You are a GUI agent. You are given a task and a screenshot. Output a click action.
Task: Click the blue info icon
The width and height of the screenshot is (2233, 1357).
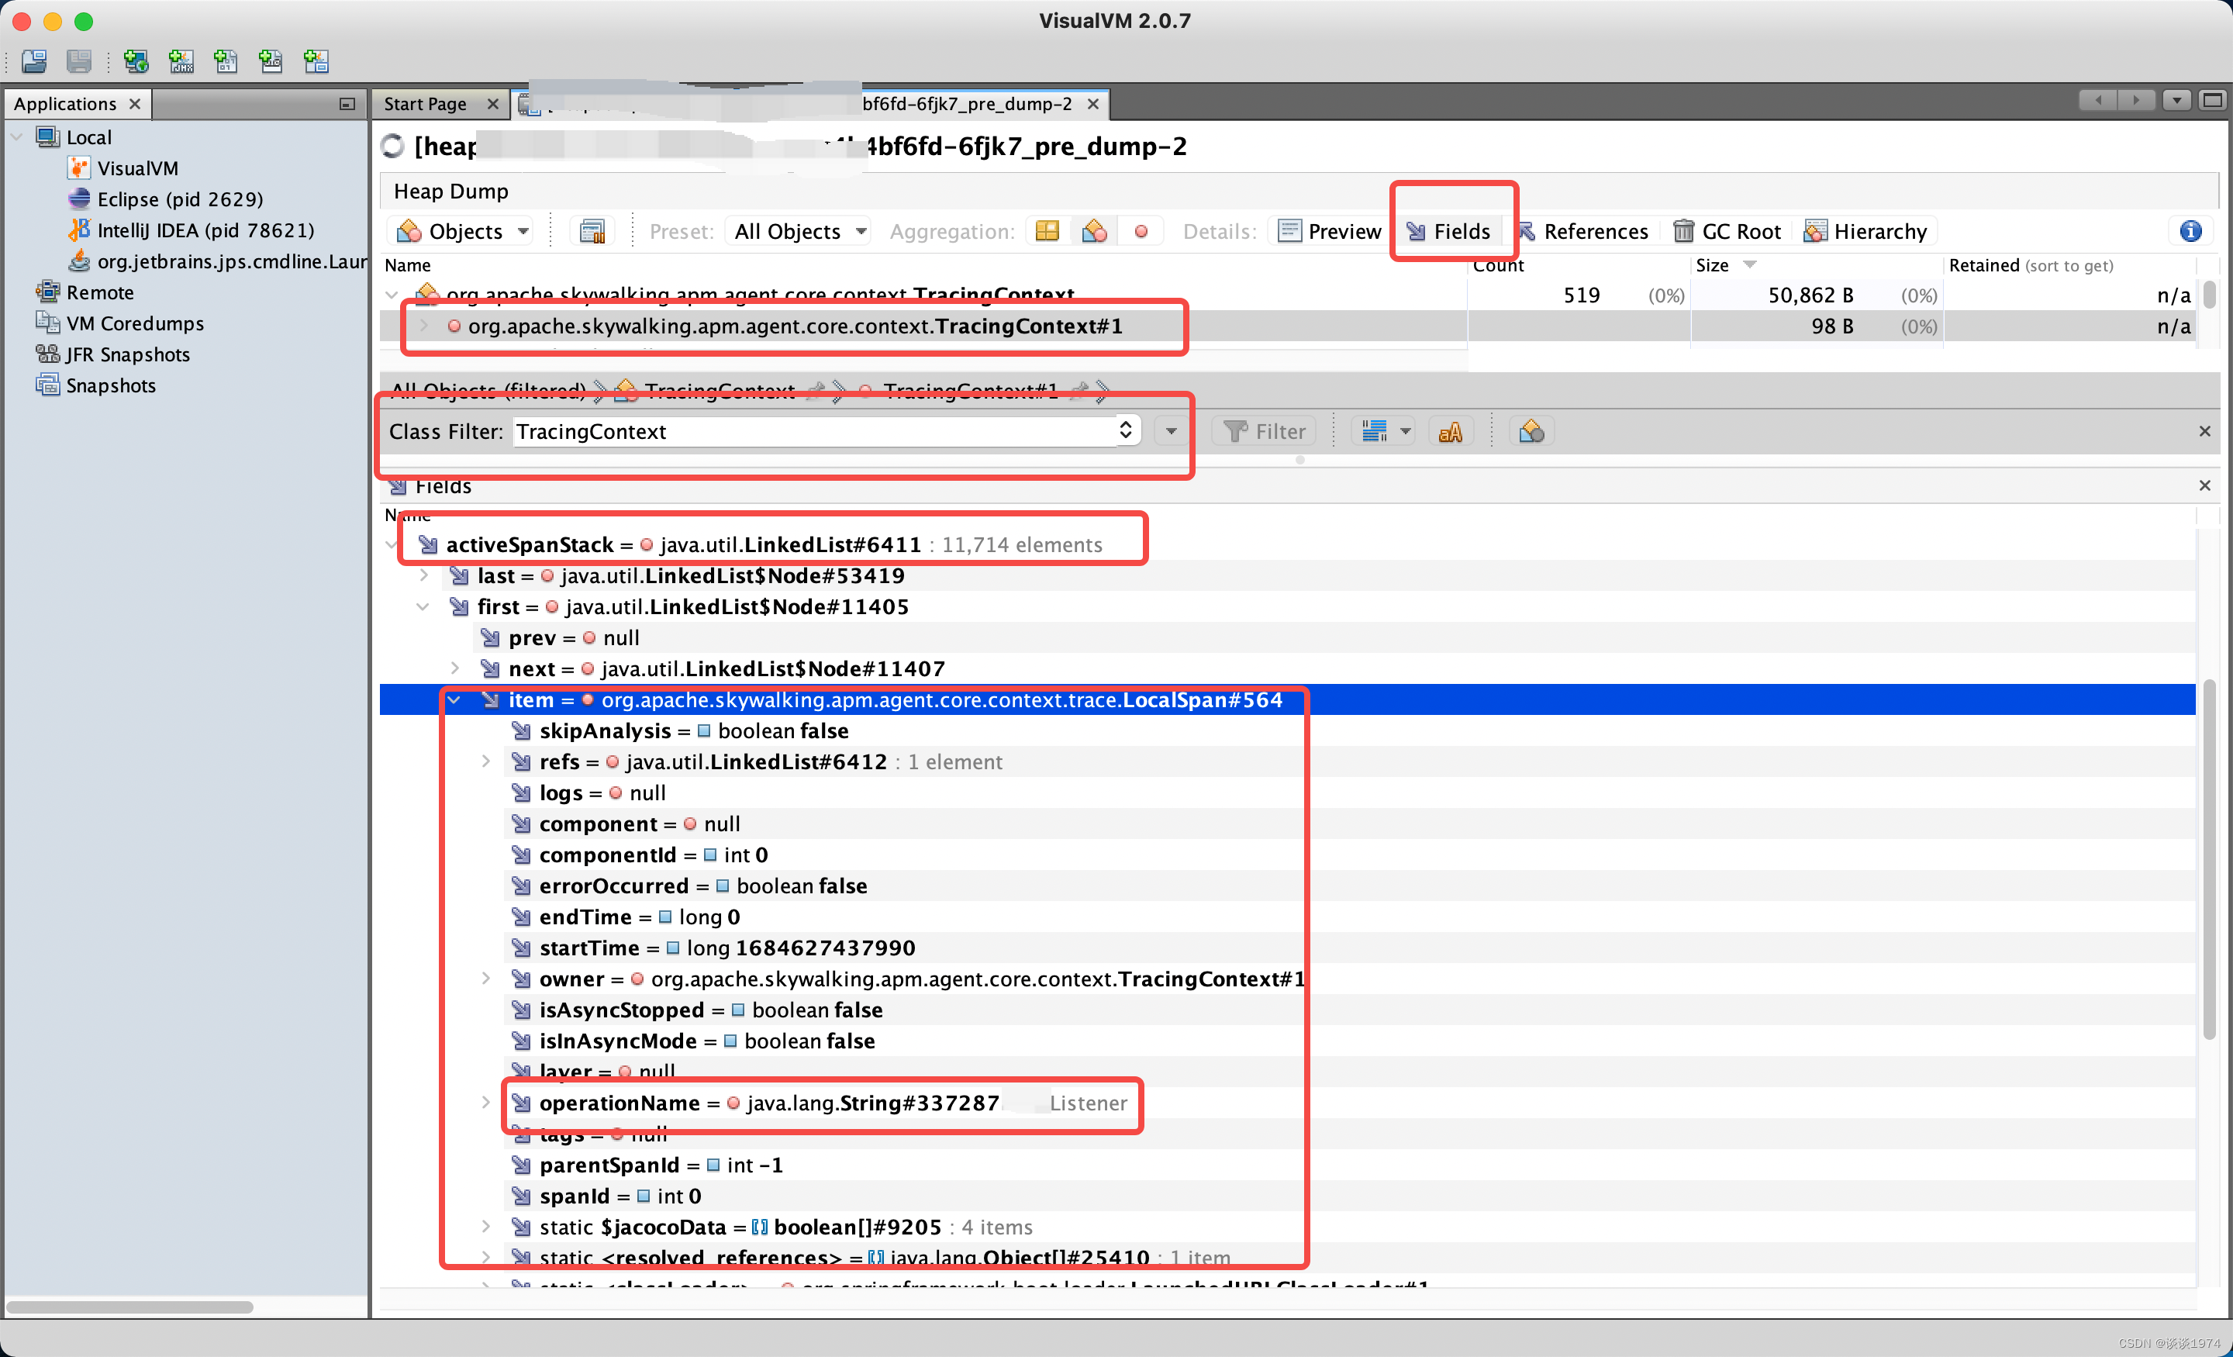(2190, 232)
